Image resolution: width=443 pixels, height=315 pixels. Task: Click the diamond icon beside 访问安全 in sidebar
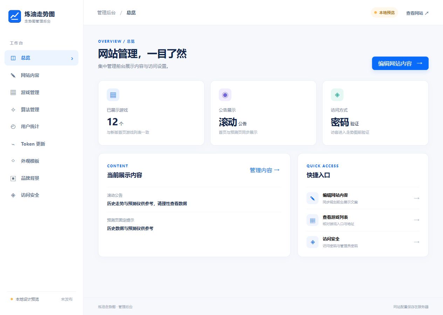(x=13, y=195)
